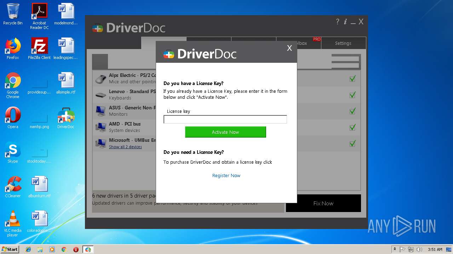Open albumturn.rtf document on desktop
This screenshot has width=453, height=254.
[39, 187]
